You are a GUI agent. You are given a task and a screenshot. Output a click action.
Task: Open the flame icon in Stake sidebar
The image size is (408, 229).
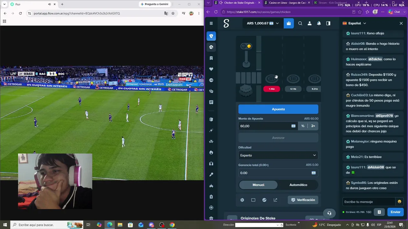[x=211, y=153]
